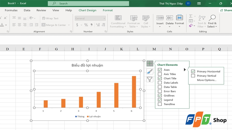Click the Accounting dollar format icon
Screen dimensions: 232x130
[77, 25]
